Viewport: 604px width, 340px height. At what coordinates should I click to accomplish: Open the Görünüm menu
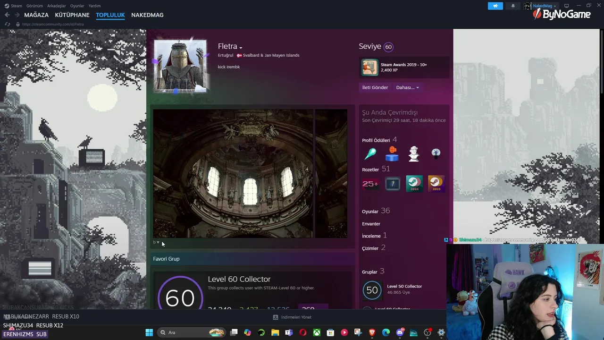pyautogui.click(x=34, y=6)
